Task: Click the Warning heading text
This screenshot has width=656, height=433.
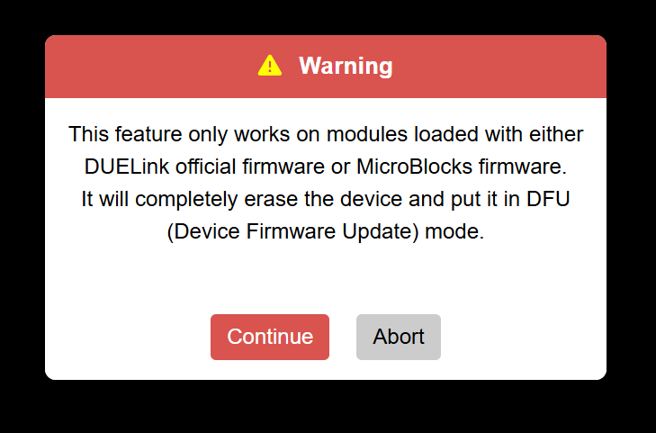Action: point(346,66)
